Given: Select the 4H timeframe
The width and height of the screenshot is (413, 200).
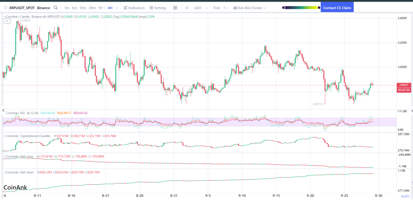Looking at the screenshot, I should 110,8.
